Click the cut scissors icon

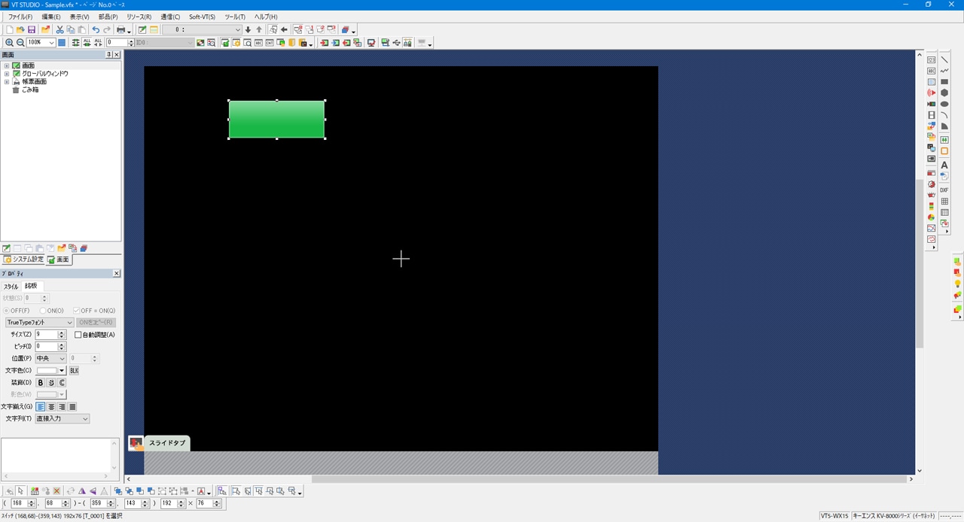(59, 30)
